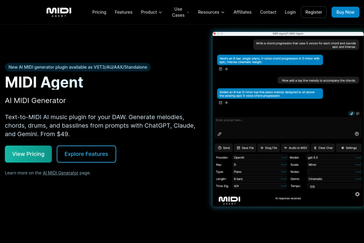Screen dimensions: 364x243
Task: Click the paperclip attach icon in prompt box
Action: click(x=220, y=134)
